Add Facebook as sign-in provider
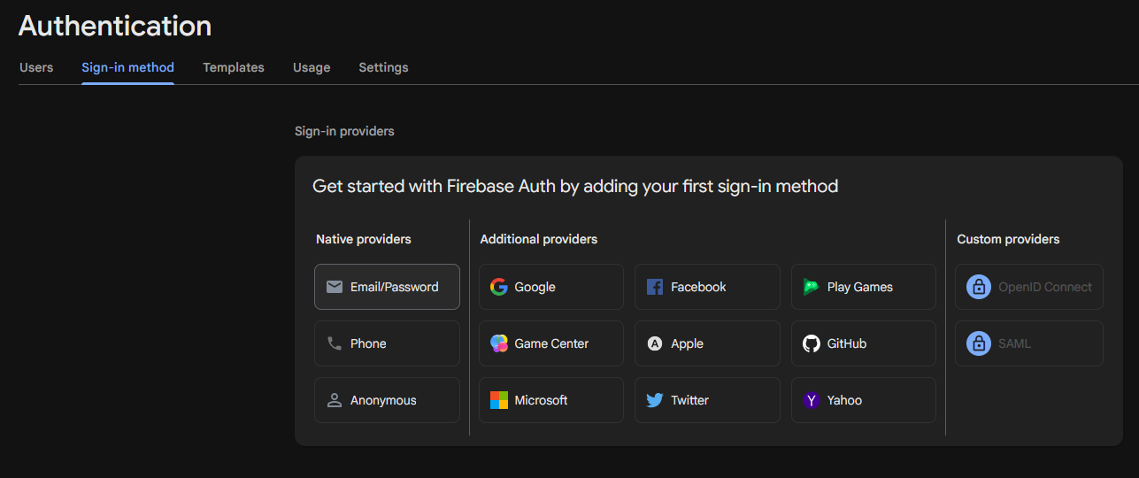The width and height of the screenshot is (1139, 478). [707, 287]
